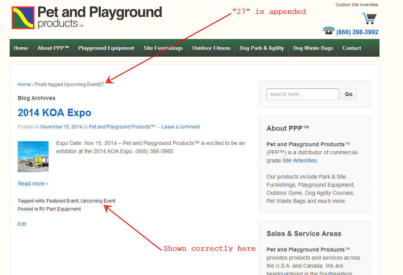Open the Playground Equipment menu
This screenshot has width=403, height=275.
click(106, 48)
